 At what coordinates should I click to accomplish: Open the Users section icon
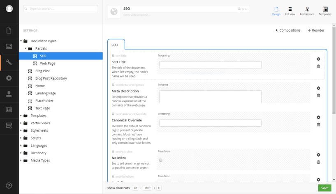tap(9, 94)
